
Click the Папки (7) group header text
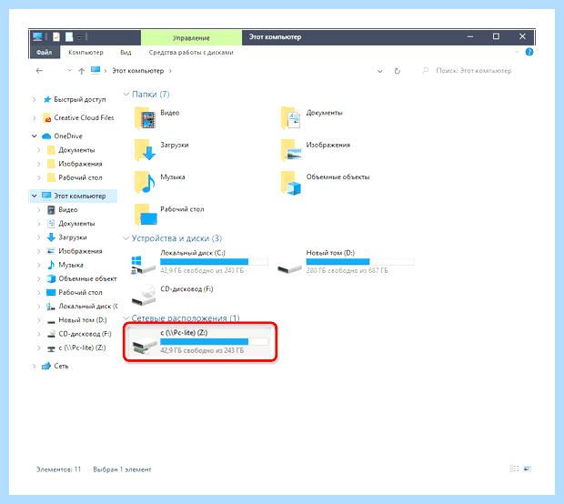(x=151, y=94)
